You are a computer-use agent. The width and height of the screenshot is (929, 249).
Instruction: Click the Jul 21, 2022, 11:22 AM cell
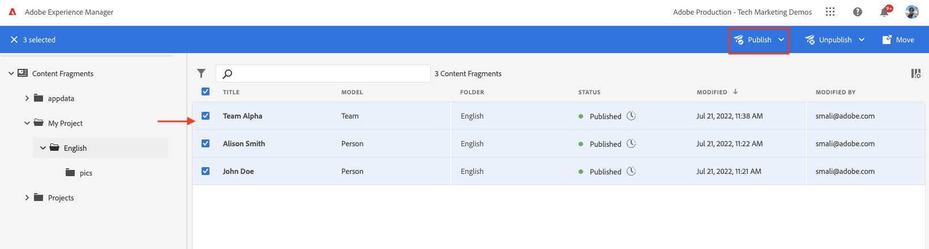[x=730, y=143]
